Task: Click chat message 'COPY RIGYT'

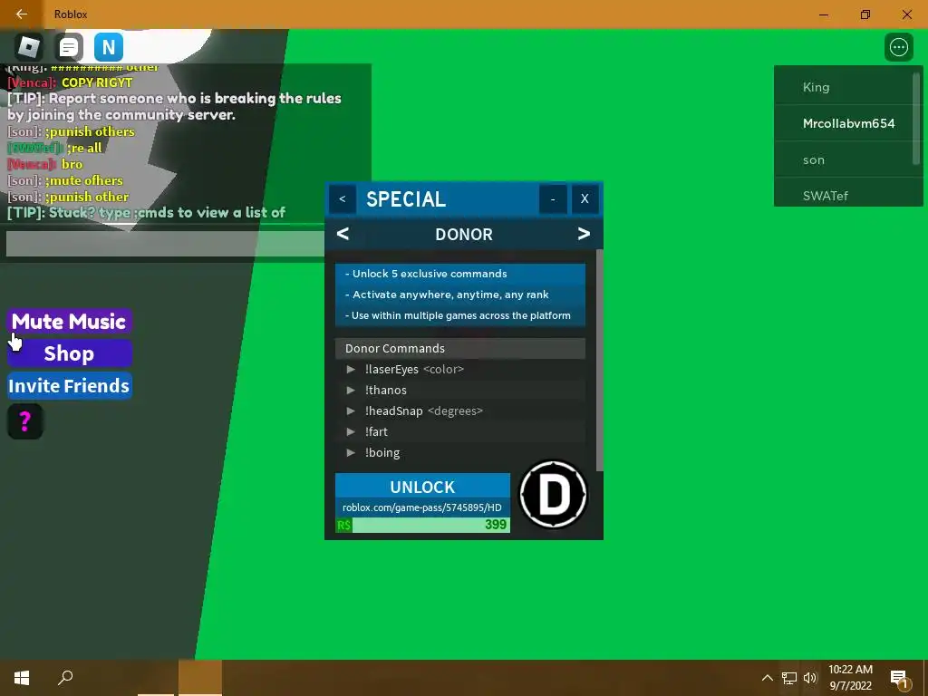Action: click(97, 82)
